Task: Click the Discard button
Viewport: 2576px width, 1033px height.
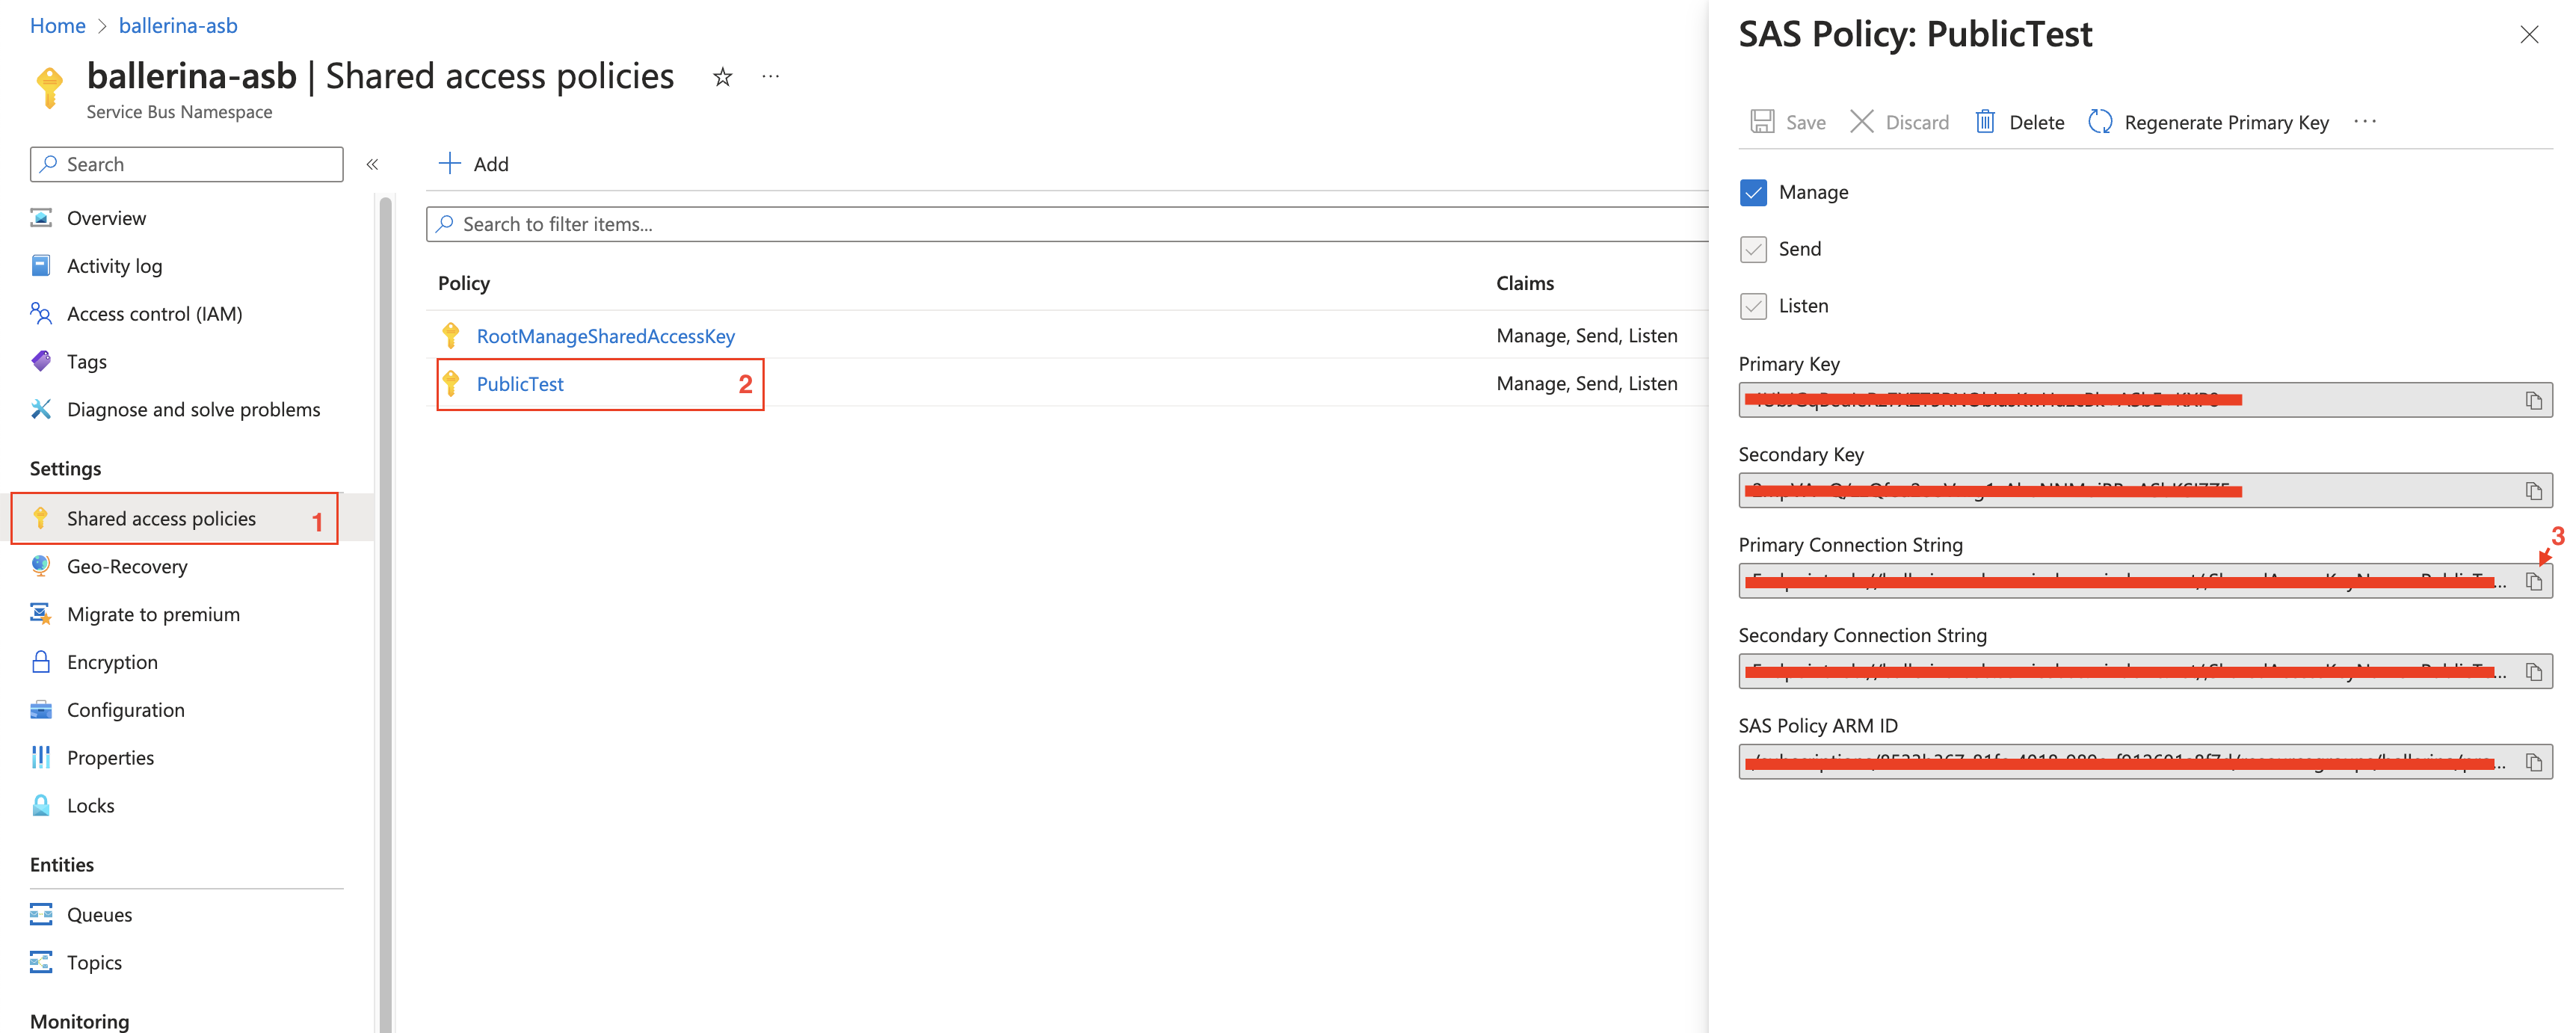Action: (x=1899, y=122)
